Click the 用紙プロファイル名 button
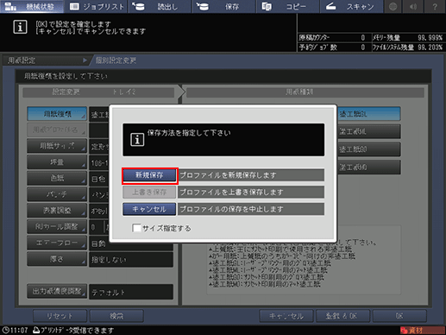This screenshot has height=335, width=446. pos(57,130)
